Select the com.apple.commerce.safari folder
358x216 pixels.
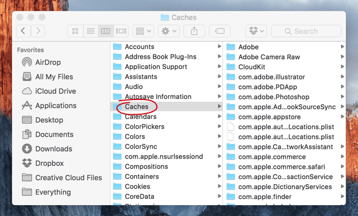tap(285, 167)
